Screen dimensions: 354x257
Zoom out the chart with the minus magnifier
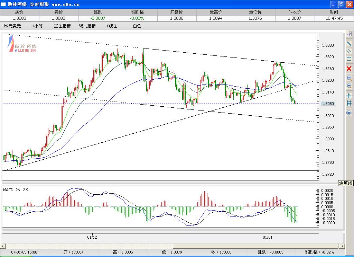click(x=349, y=86)
